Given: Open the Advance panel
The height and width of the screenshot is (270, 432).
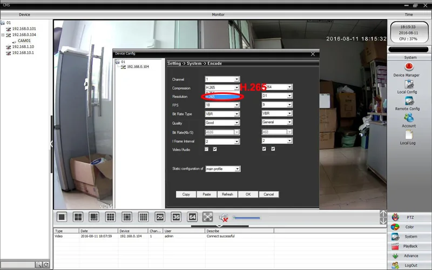Looking at the screenshot, I should (409, 256).
